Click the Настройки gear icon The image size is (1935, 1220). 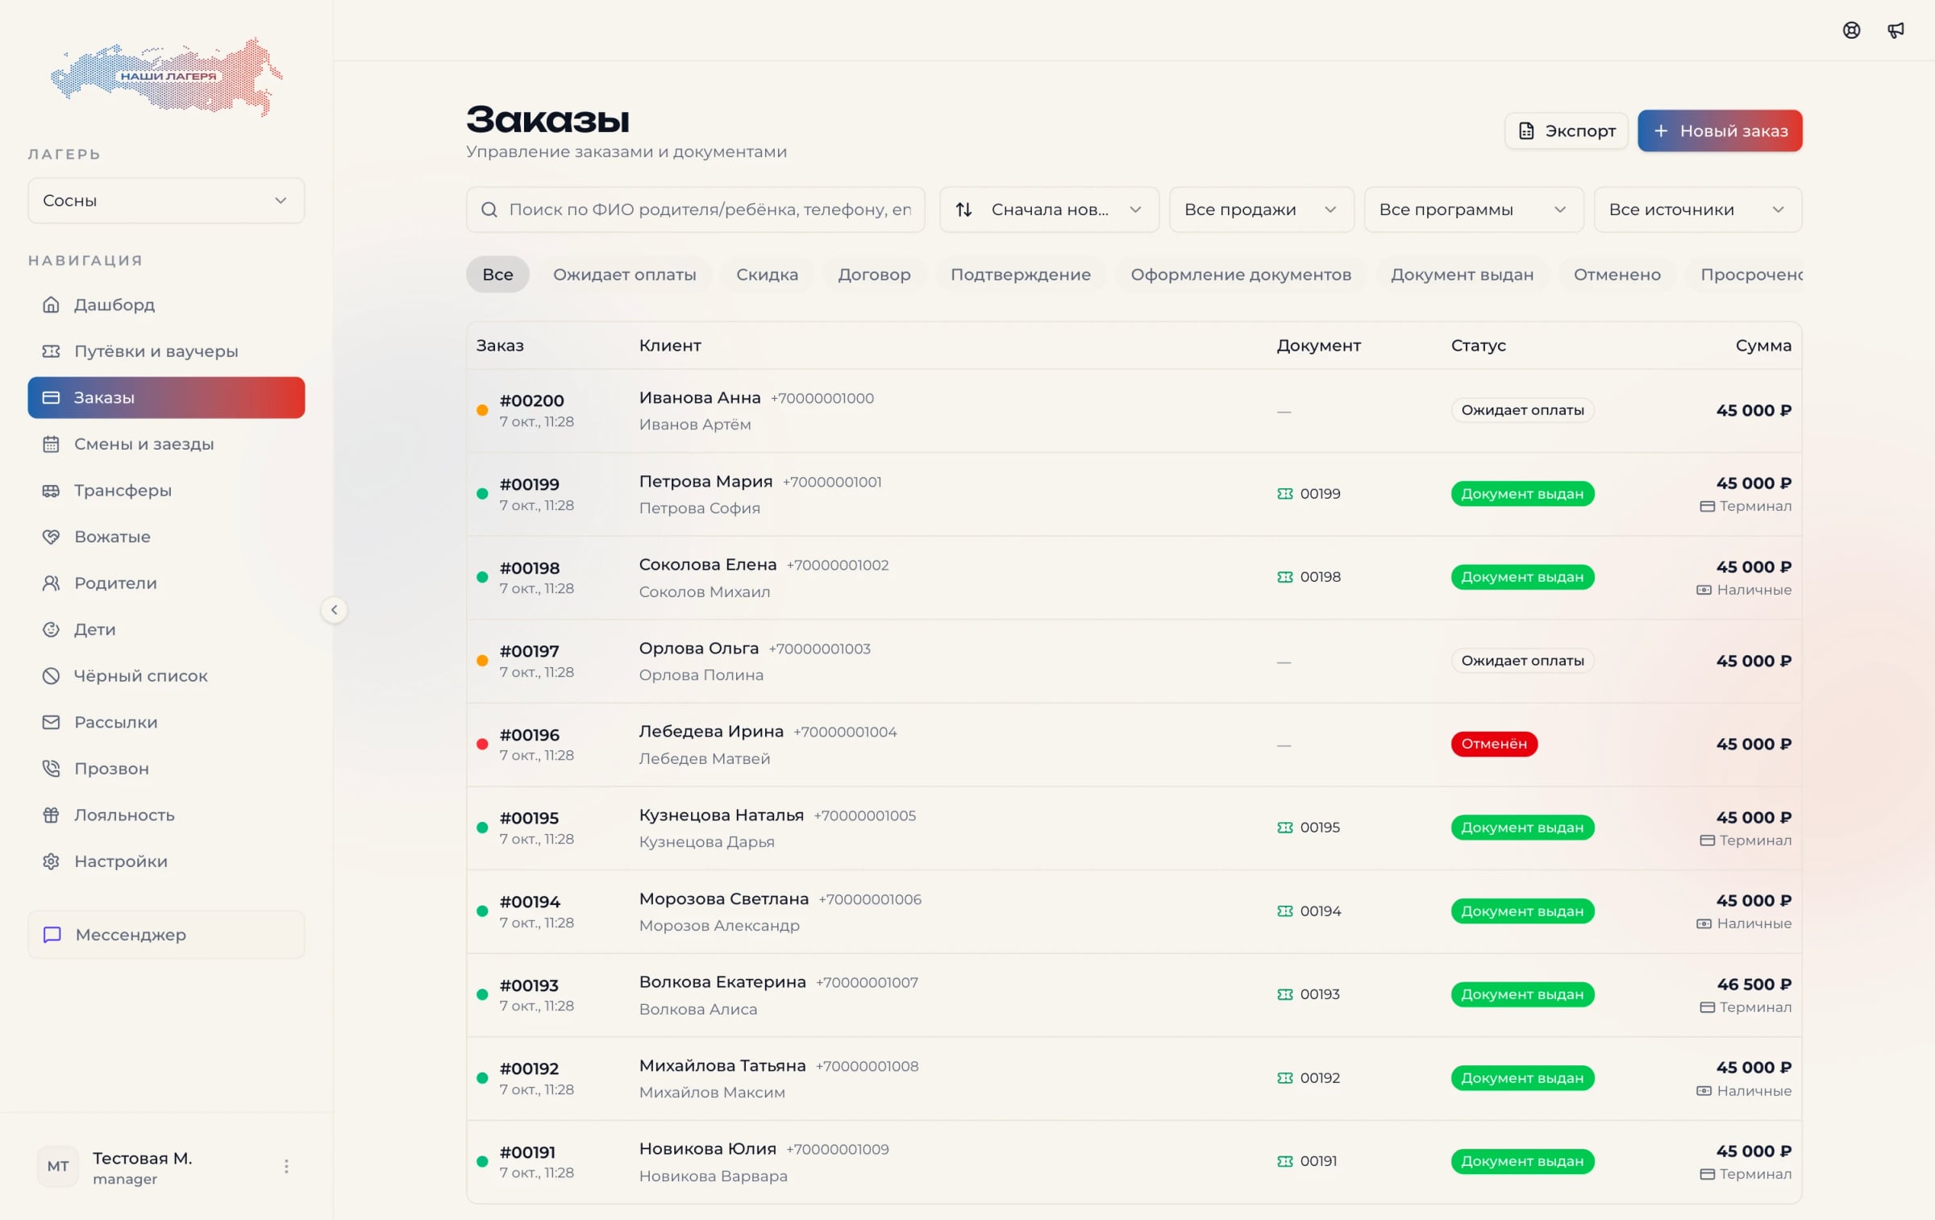51,861
